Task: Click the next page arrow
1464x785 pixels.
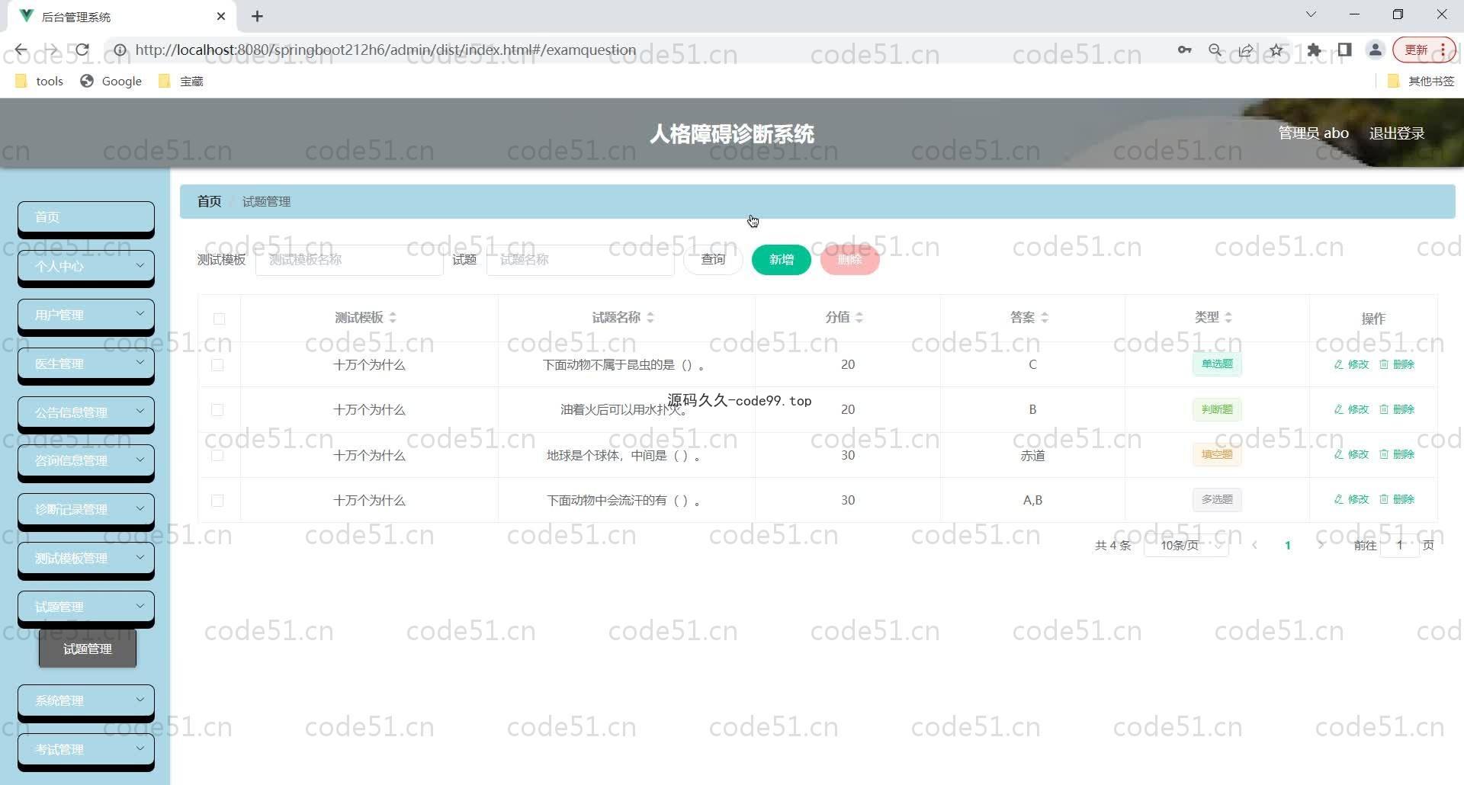Action: (x=1321, y=545)
